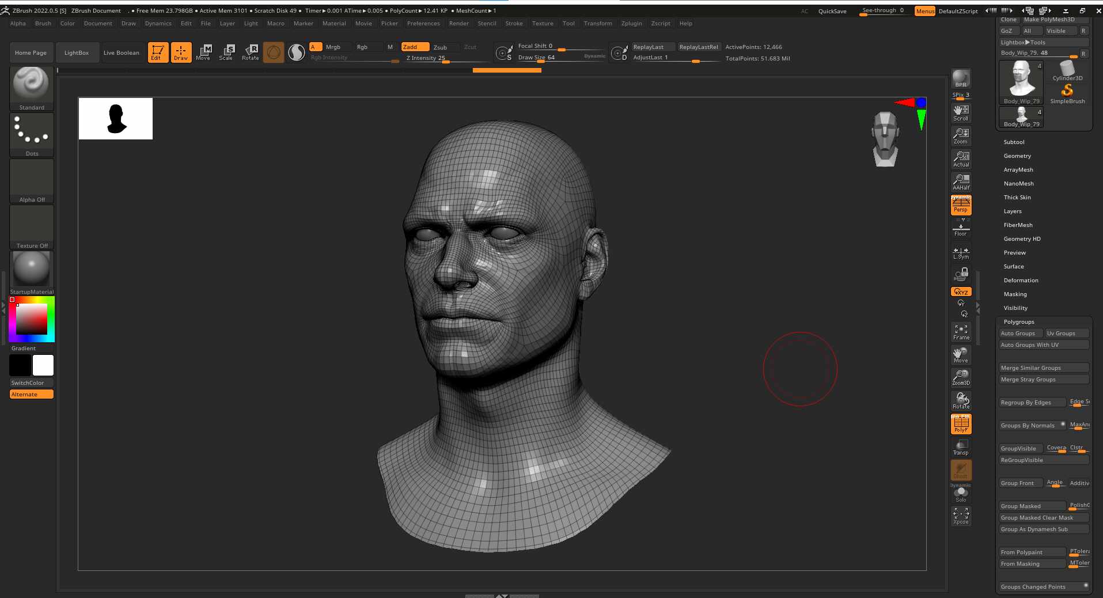Expand the Subtool palette section
The height and width of the screenshot is (598, 1103).
coord(1014,142)
